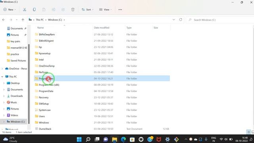Sort by Type column header

[x=129, y=28]
